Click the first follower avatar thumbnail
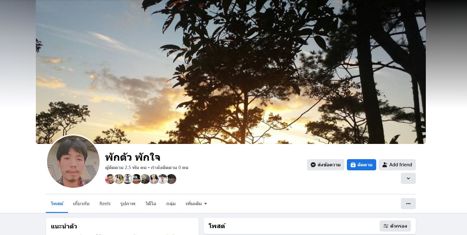The image size is (467, 235). pos(110,179)
